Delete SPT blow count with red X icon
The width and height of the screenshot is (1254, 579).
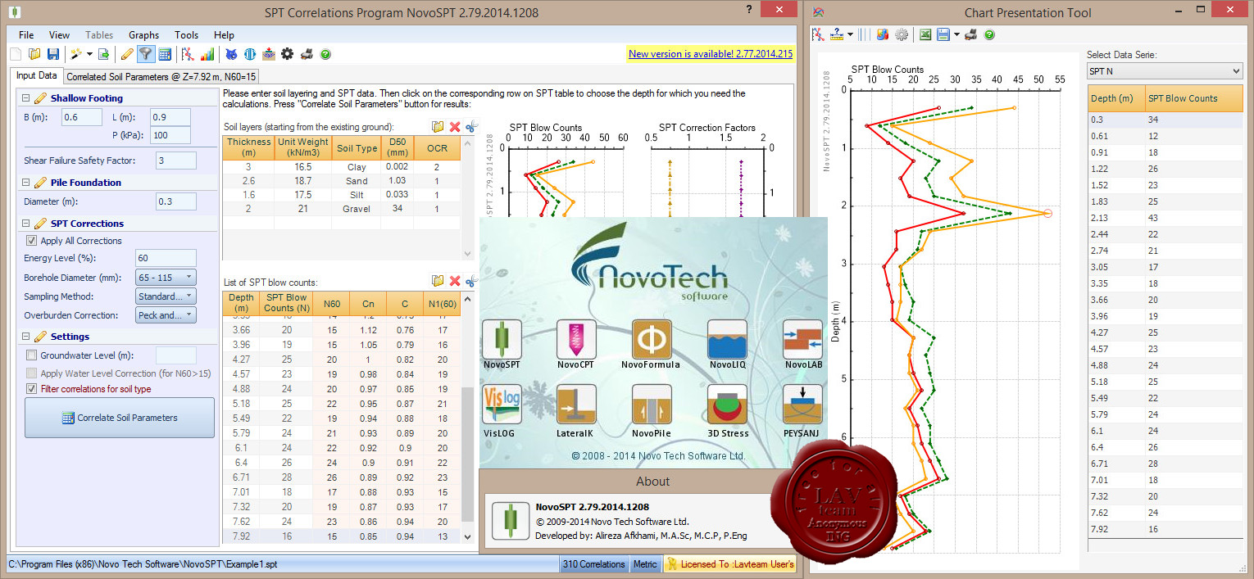coord(455,281)
